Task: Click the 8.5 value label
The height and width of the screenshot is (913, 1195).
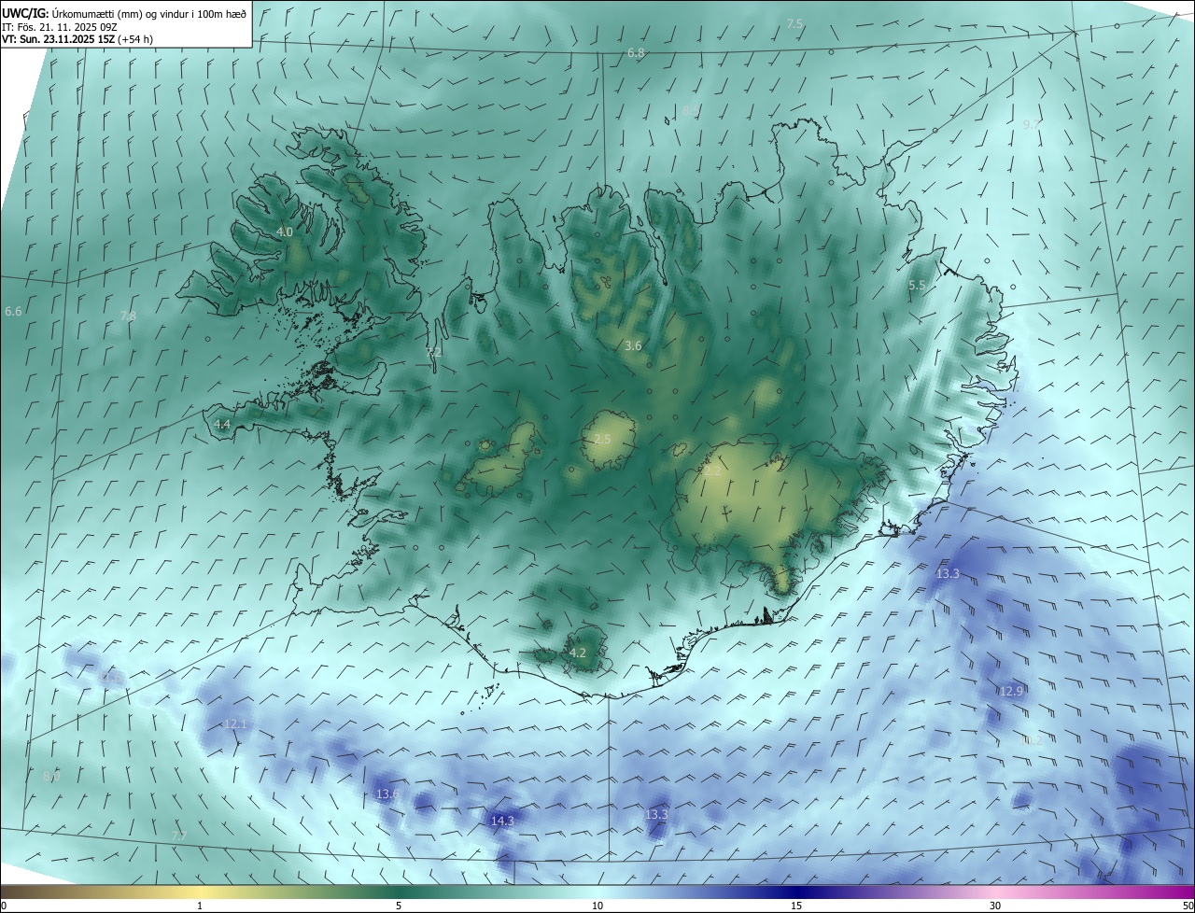Action: [x=690, y=111]
